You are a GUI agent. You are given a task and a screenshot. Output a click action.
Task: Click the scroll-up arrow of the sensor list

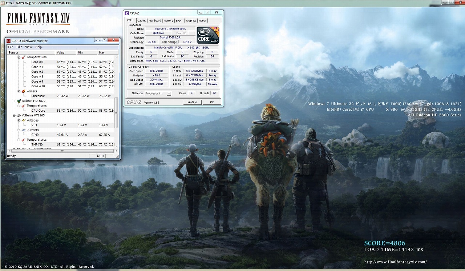117,57
